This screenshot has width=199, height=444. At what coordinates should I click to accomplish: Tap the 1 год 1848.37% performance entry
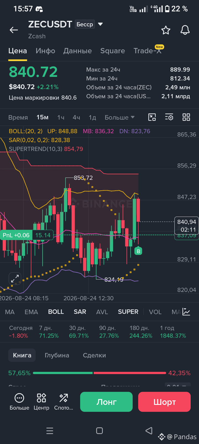tap(173, 332)
